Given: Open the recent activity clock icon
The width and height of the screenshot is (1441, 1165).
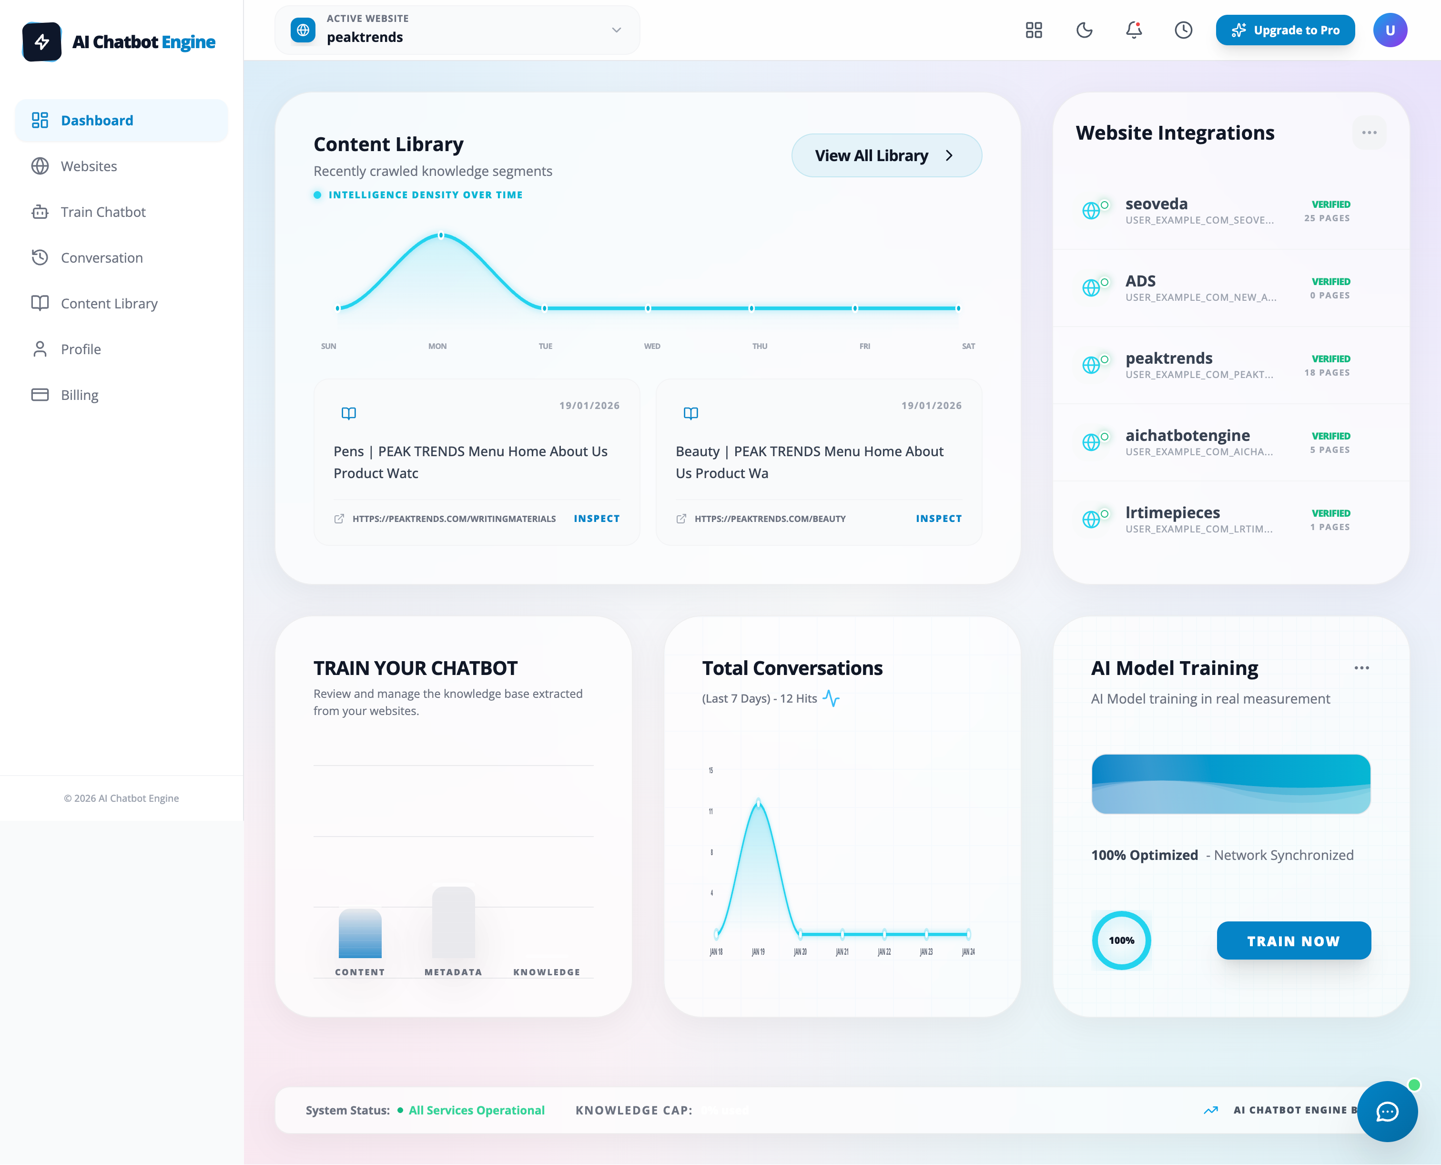Looking at the screenshot, I should pyautogui.click(x=1183, y=30).
